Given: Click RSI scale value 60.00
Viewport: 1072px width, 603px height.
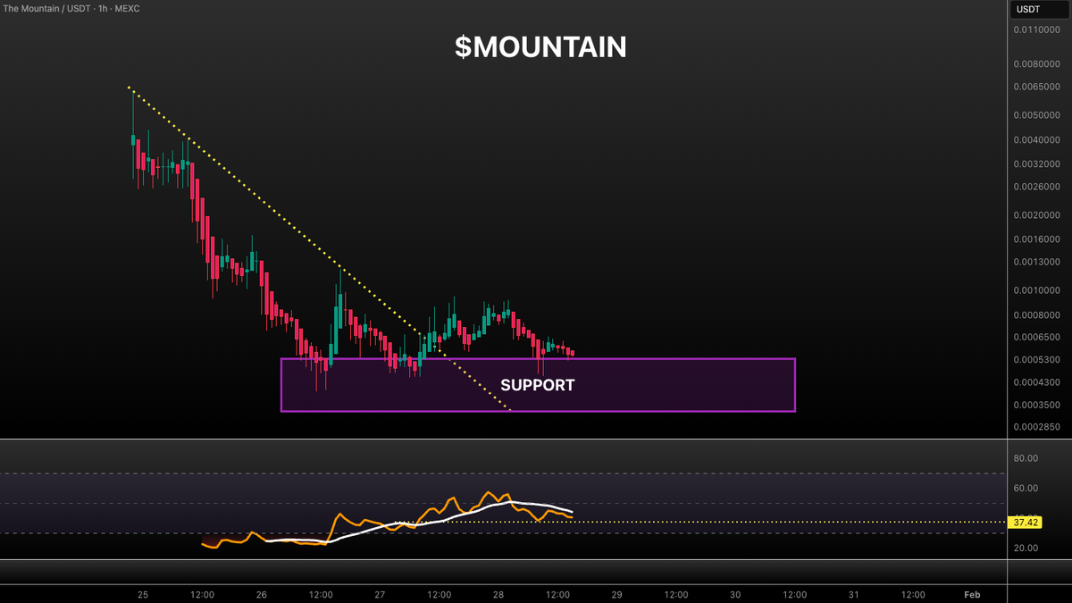Looking at the screenshot, I should point(1026,488).
